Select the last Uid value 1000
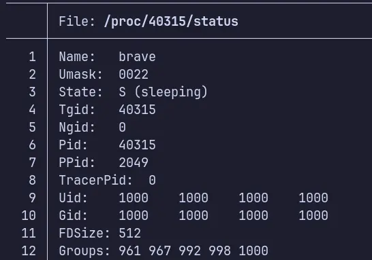372x260 pixels. [x=313, y=198]
